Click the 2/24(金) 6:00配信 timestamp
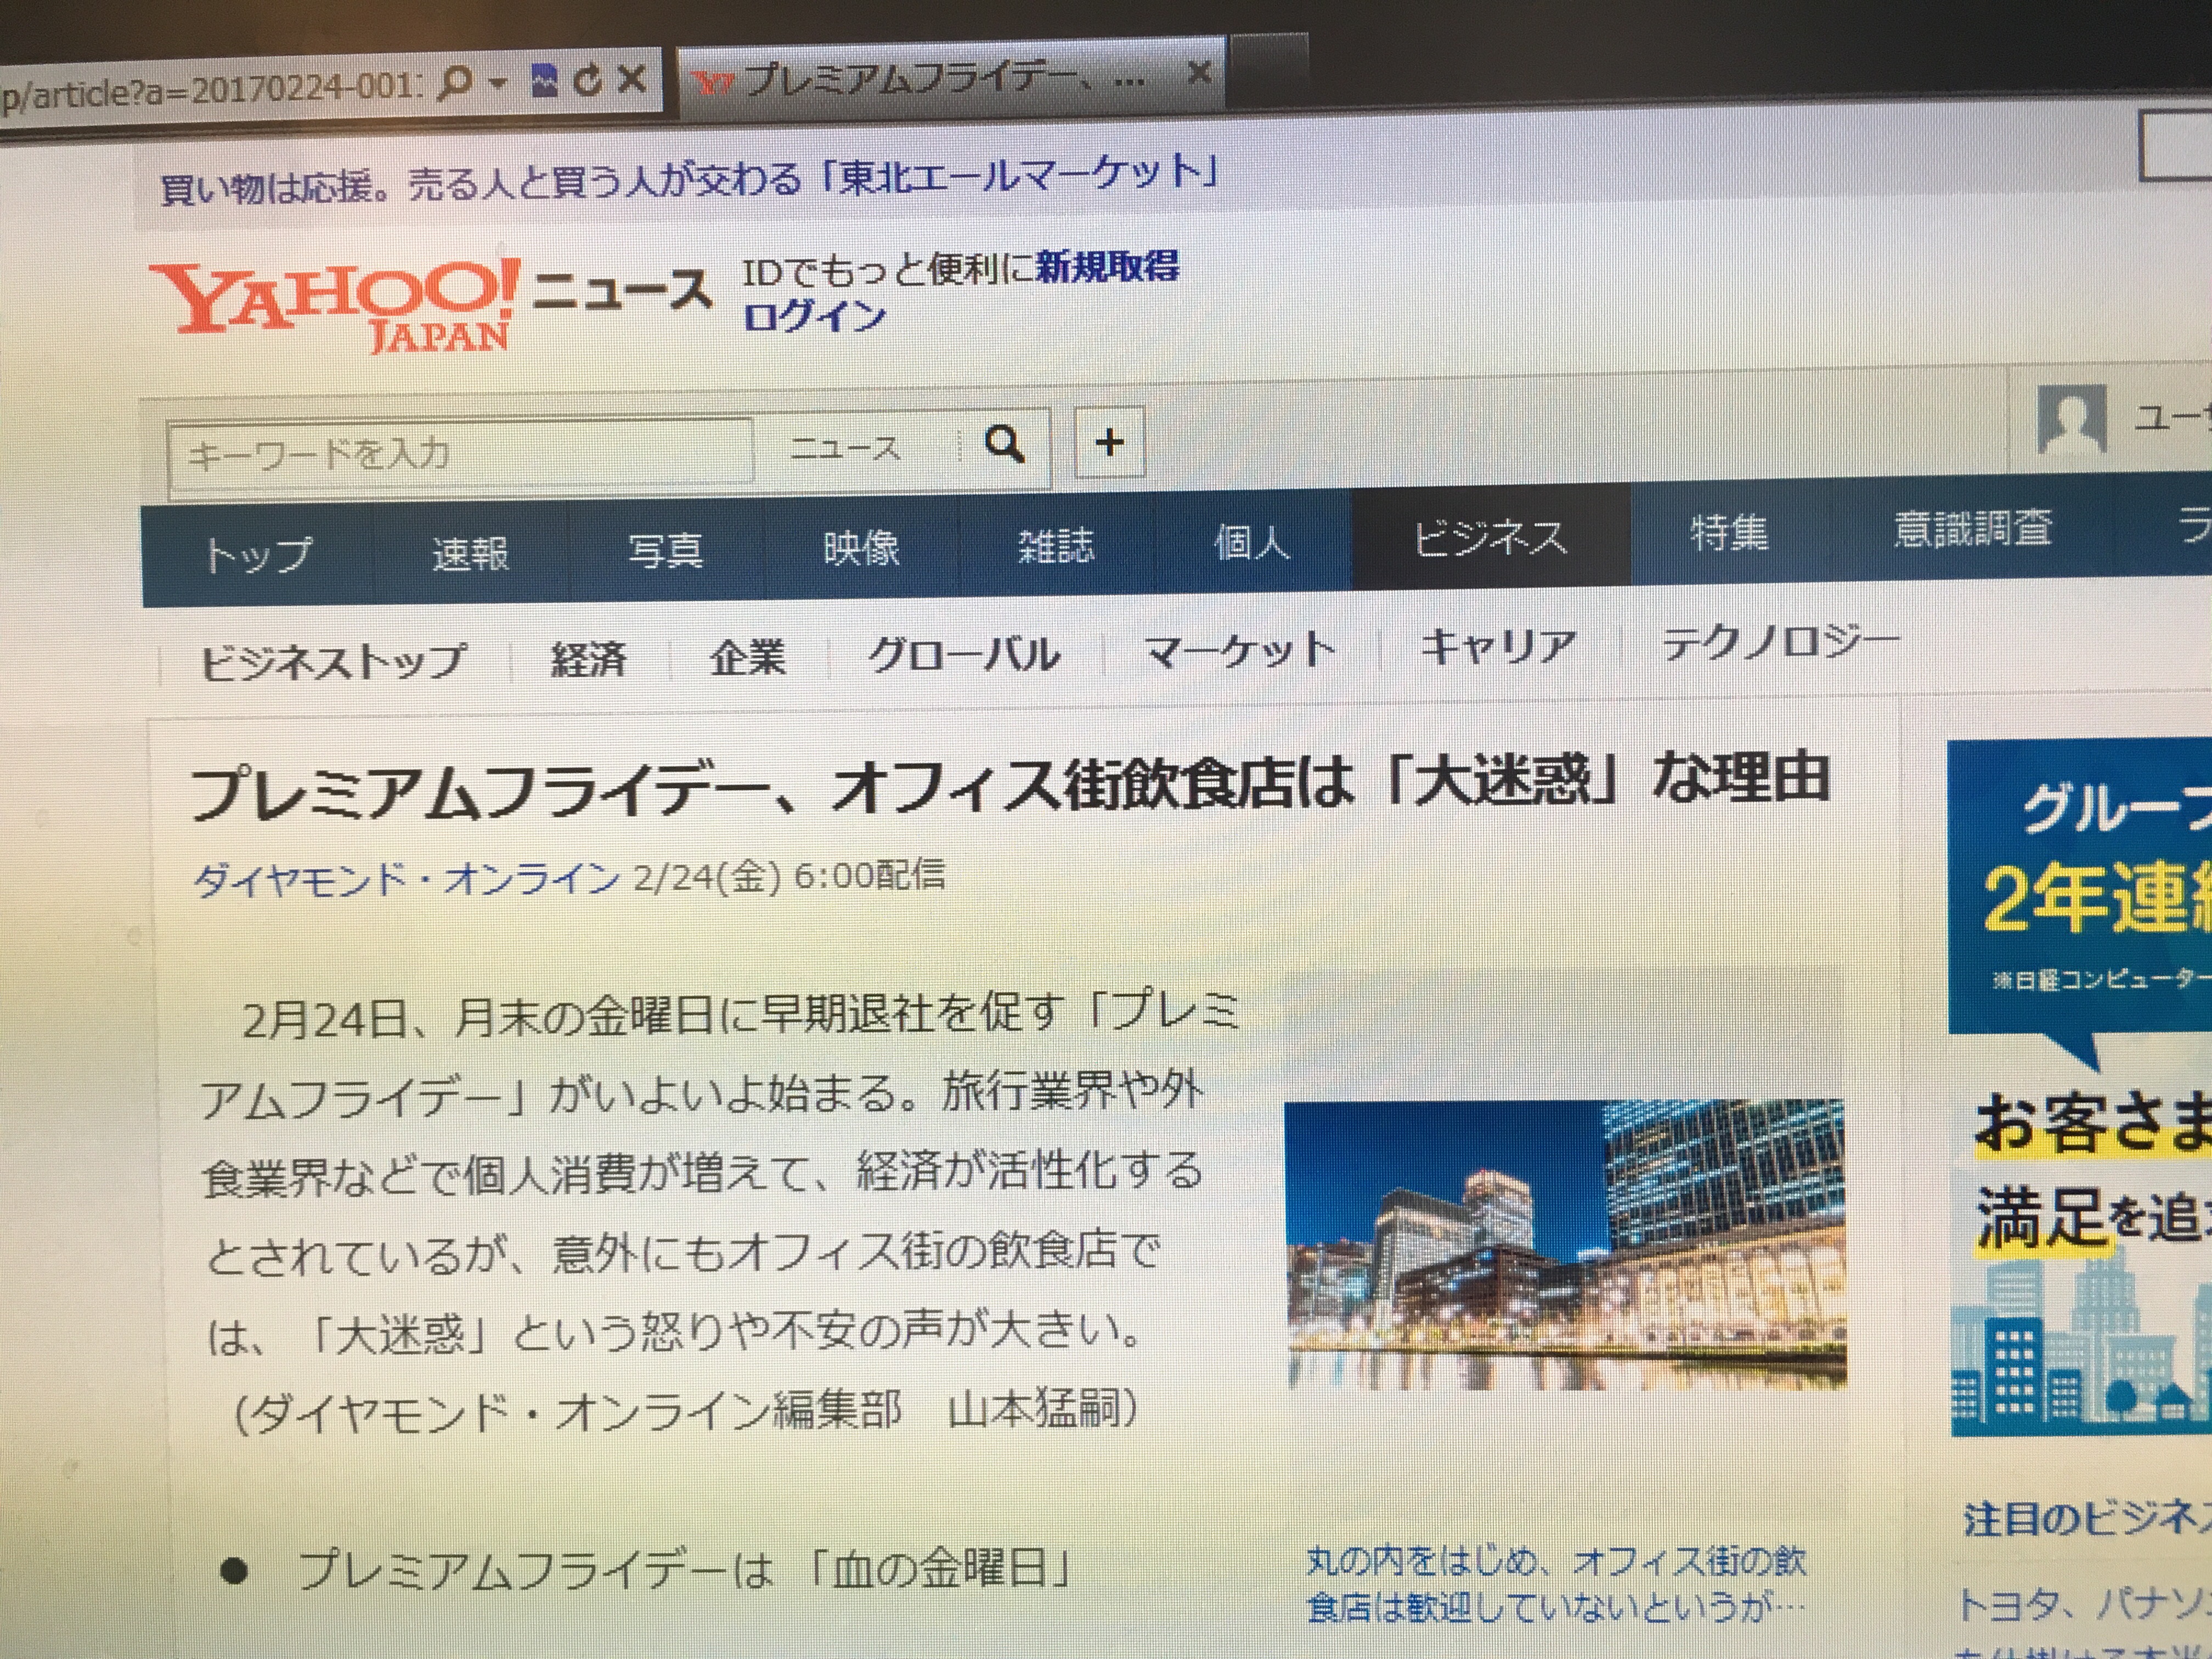Viewport: 2212px width, 1659px height. coord(789,876)
